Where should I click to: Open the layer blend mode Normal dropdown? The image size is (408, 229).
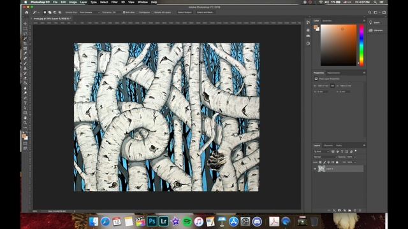(x=325, y=157)
